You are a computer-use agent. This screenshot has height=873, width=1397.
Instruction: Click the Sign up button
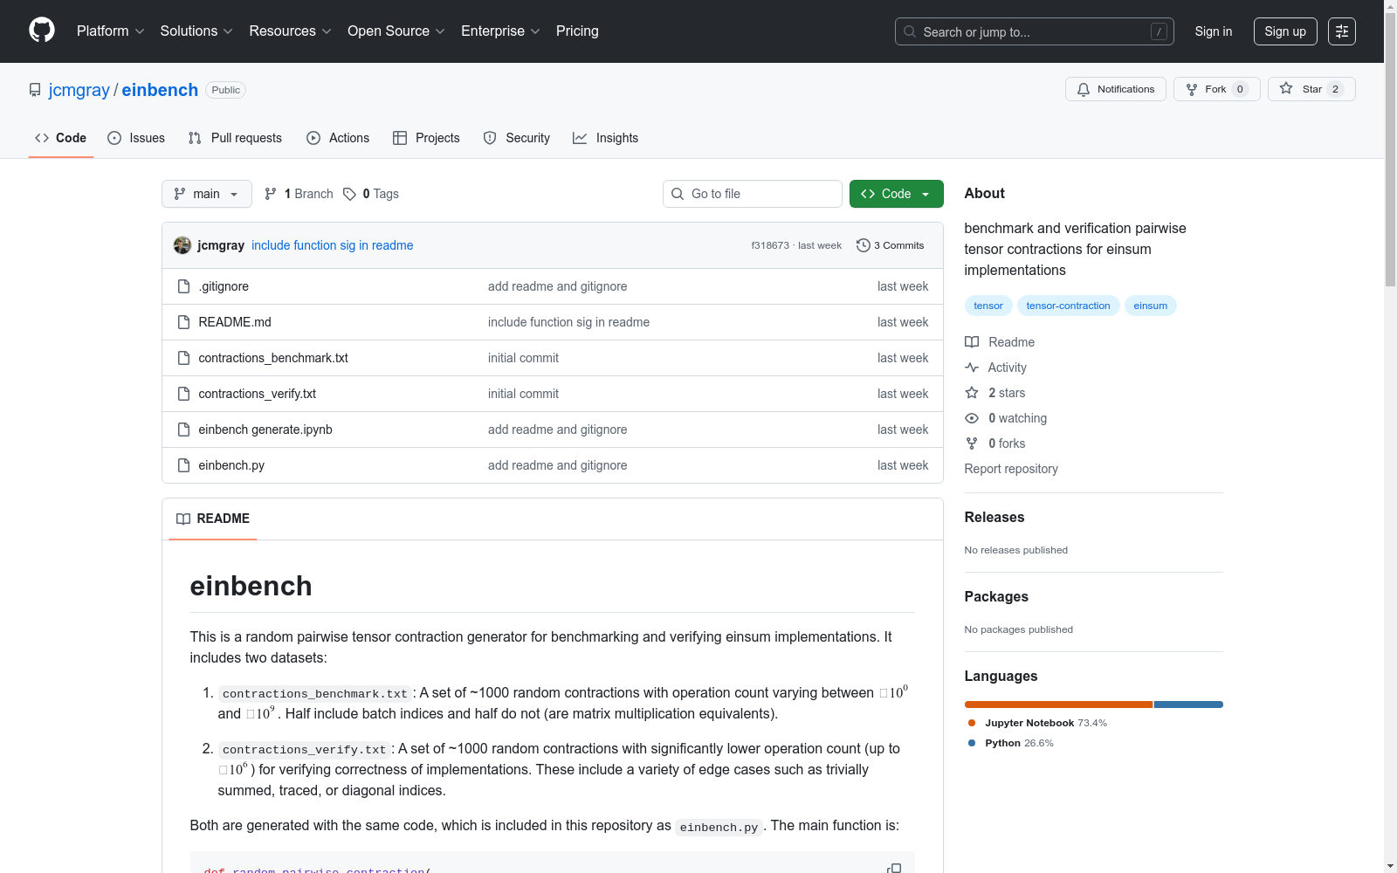coord(1285,31)
